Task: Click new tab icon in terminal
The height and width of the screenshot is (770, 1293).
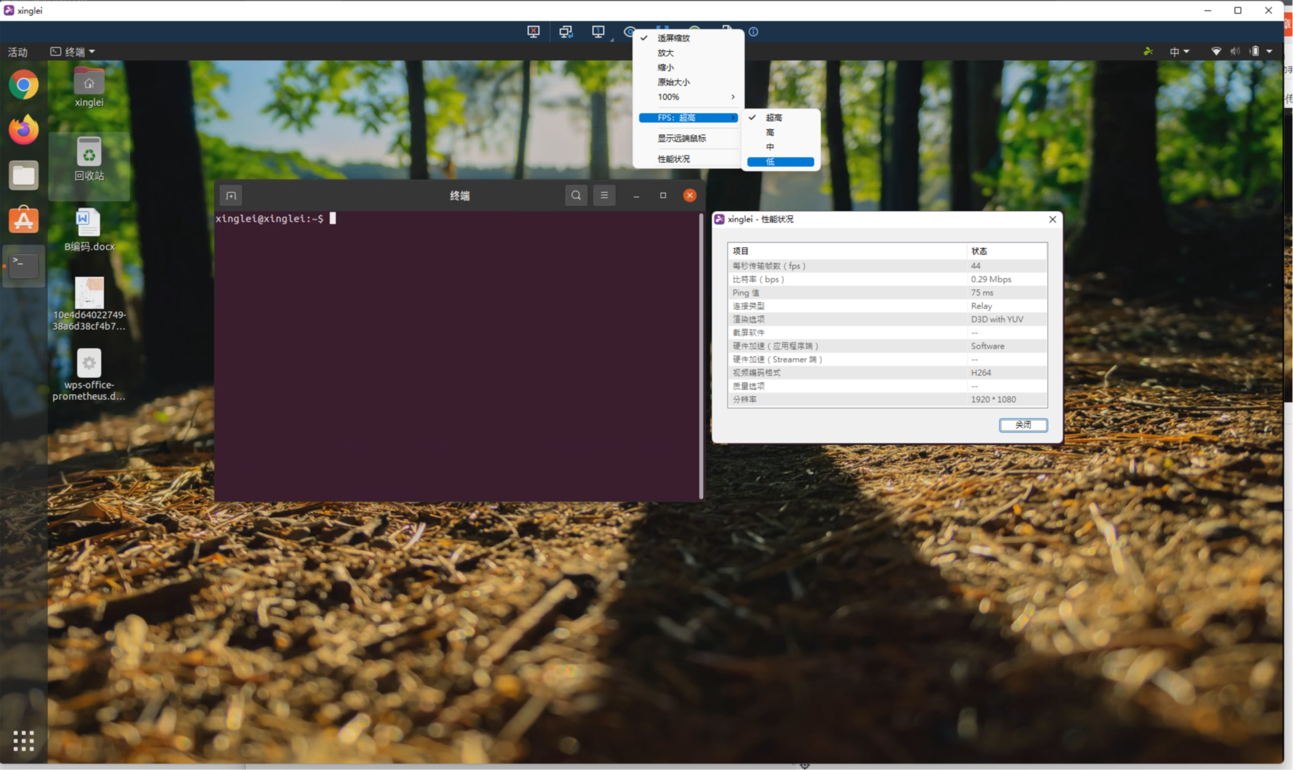Action: click(x=231, y=196)
